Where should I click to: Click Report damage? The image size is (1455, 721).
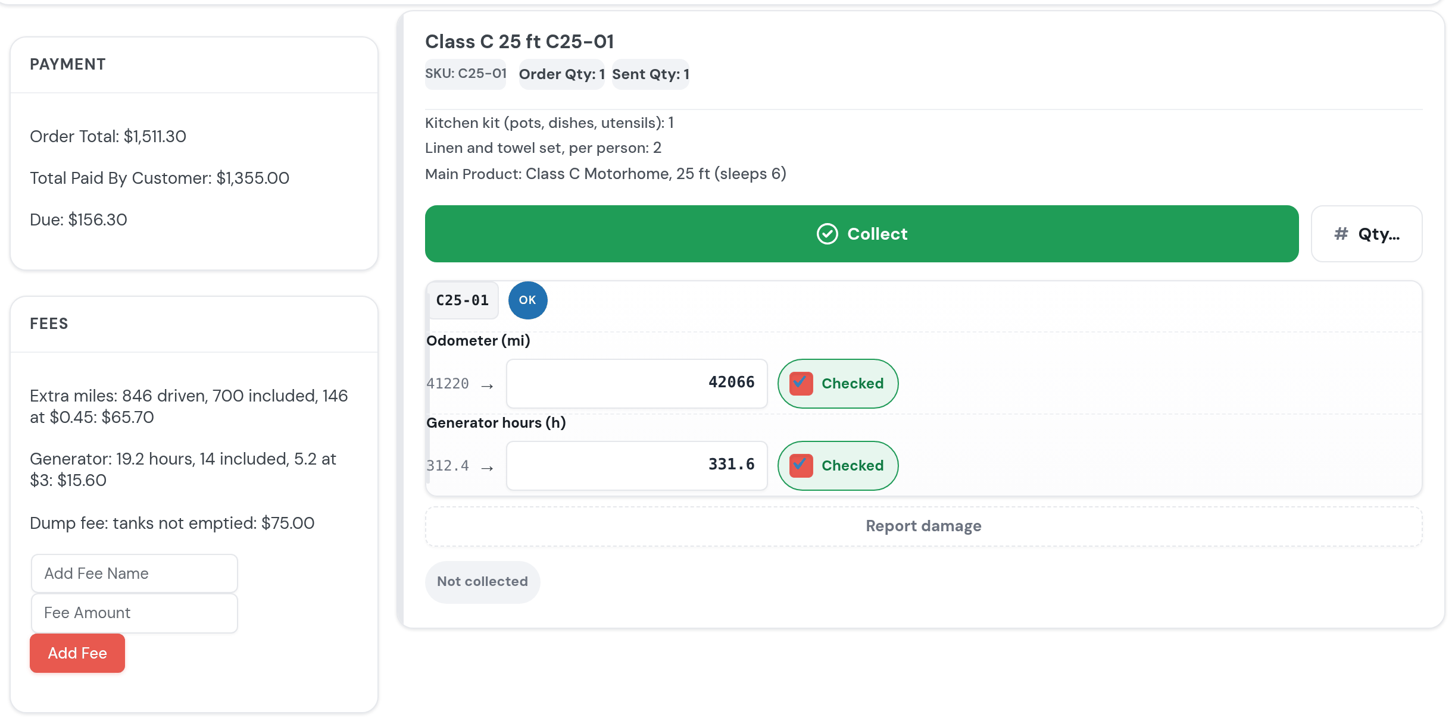coord(923,526)
